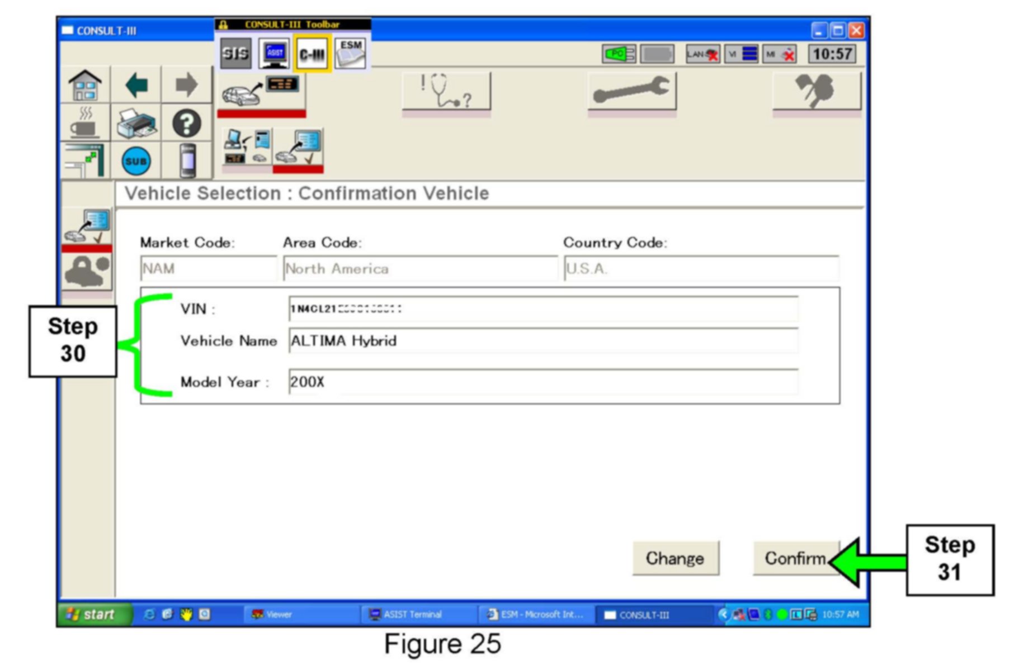This screenshot has height=669, width=1014.
Task: Open the Diagnosis stethoscope tab
Action: point(446,92)
